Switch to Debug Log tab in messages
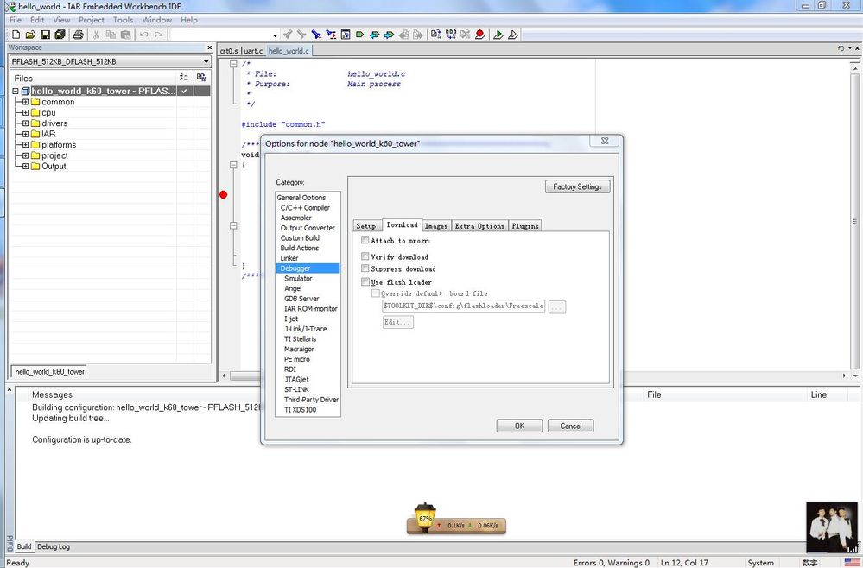Viewport: 863px width, 568px height. (54, 546)
